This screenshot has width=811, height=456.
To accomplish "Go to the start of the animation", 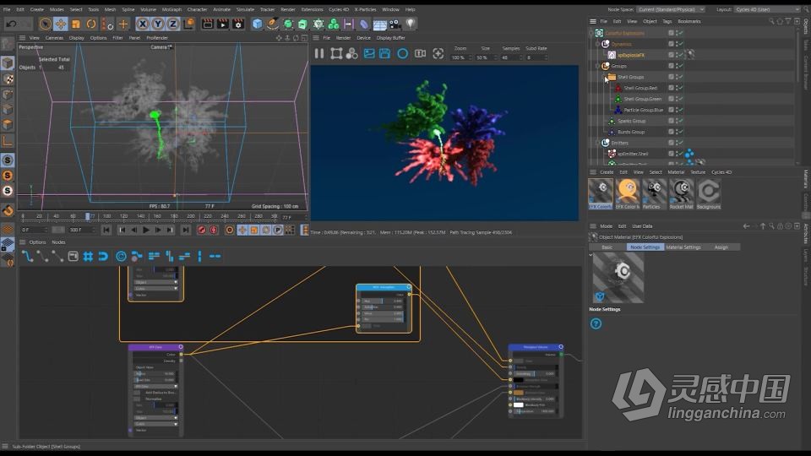I will point(106,230).
